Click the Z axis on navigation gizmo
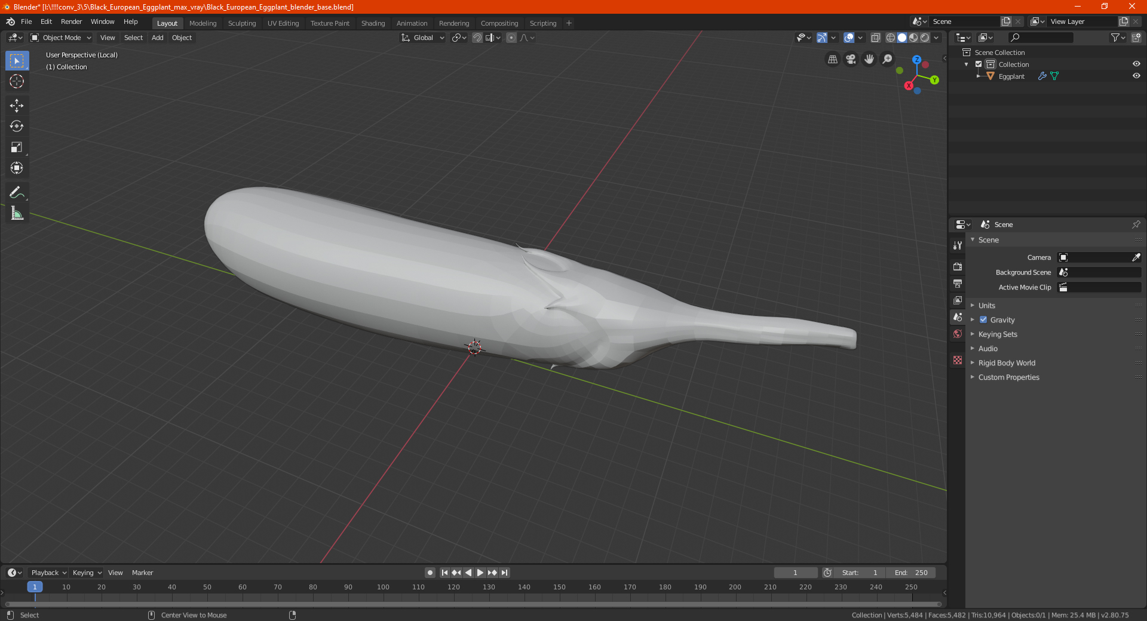 (x=916, y=60)
